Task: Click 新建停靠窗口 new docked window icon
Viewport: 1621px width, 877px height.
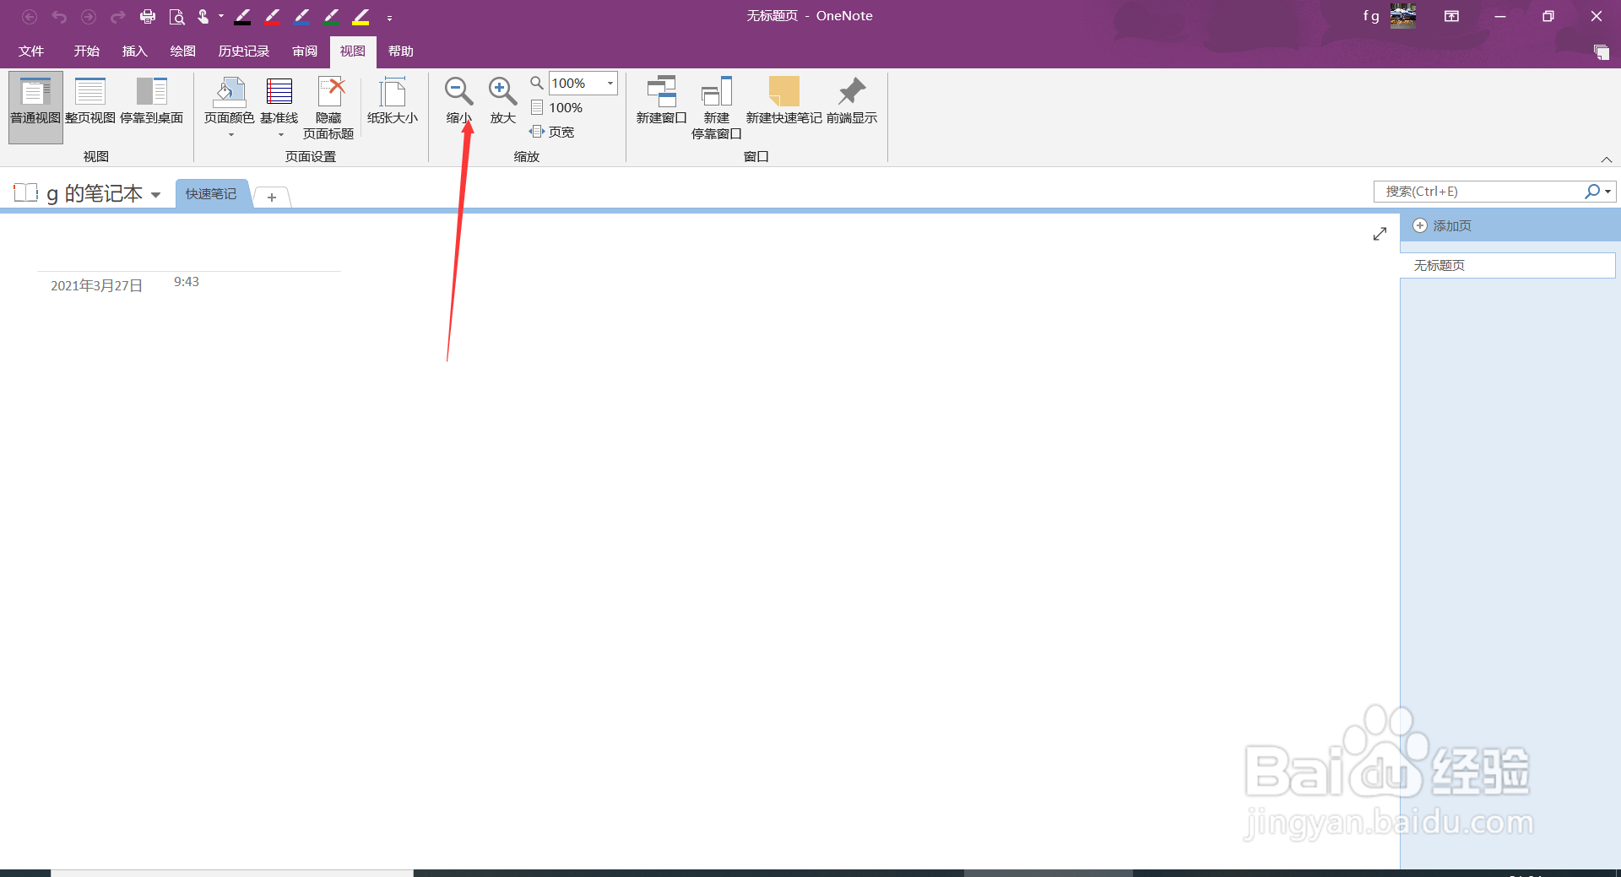Action: click(x=717, y=107)
